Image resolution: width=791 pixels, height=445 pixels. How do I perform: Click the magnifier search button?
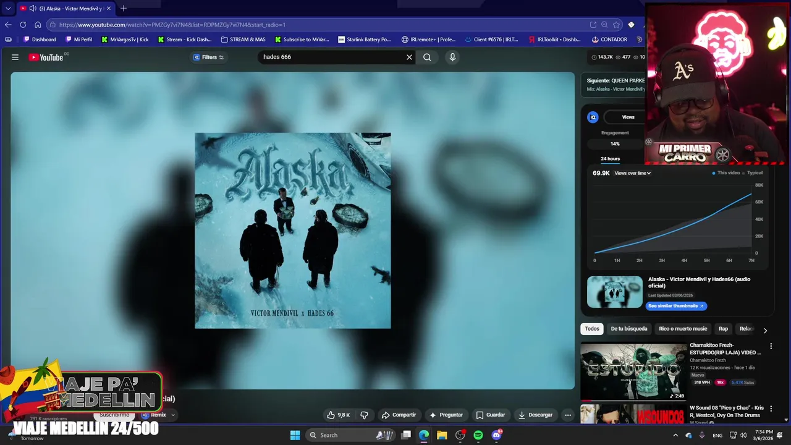point(427,57)
